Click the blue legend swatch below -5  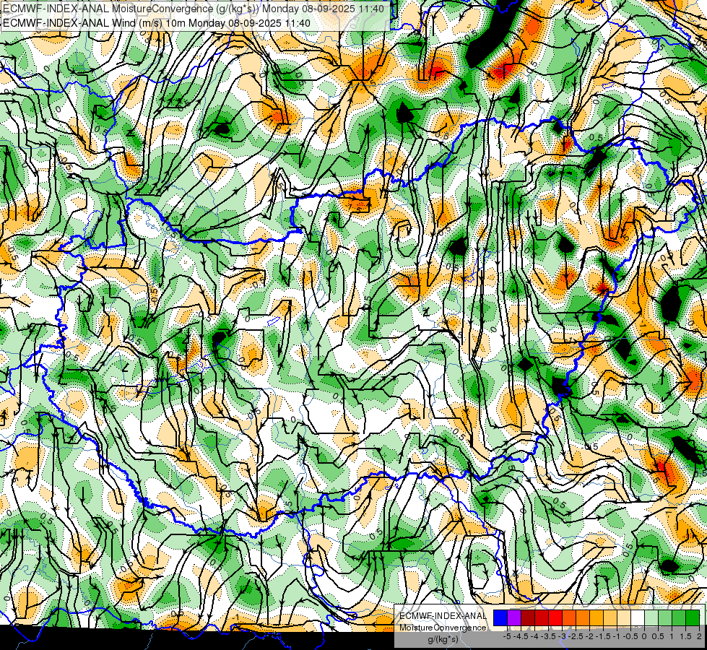point(500,617)
